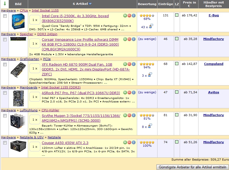Remove one Corsair Vengeance RAM kit
The image size is (229, 170).
click(129, 39)
